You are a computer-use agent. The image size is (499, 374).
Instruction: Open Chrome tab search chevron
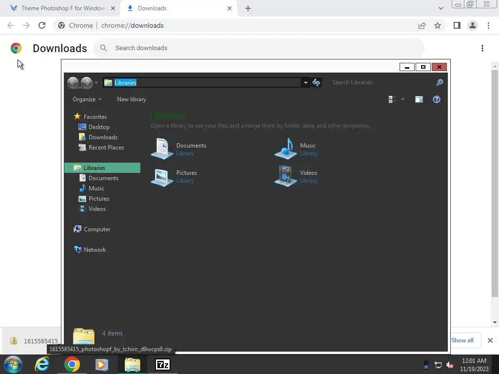(441, 8)
